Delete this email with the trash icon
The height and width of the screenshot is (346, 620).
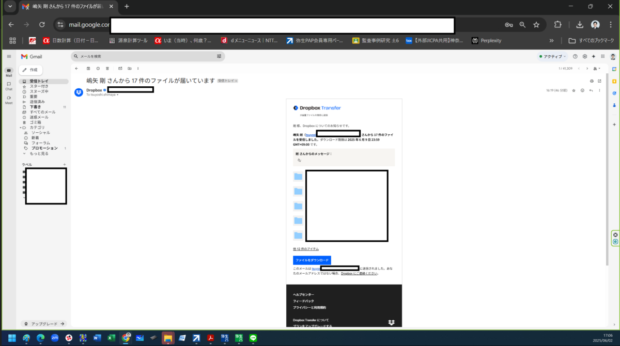(x=107, y=68)
